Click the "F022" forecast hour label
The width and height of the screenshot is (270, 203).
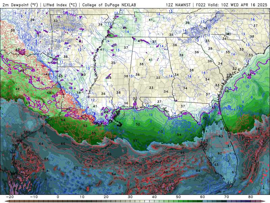tap(201, 5)
